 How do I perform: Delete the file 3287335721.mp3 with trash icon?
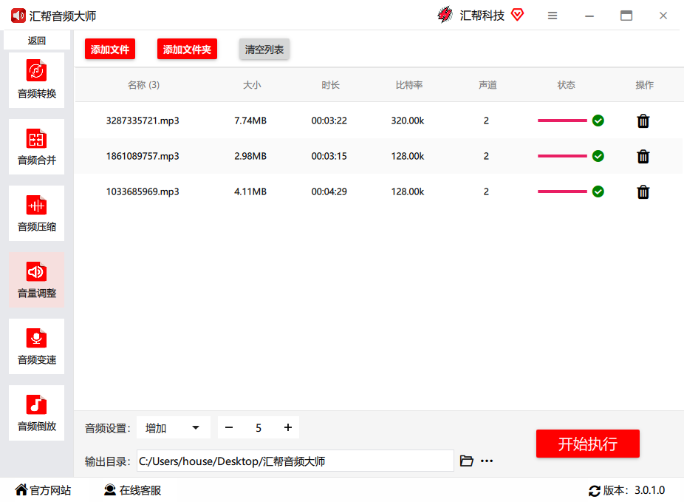click(643, 121)
